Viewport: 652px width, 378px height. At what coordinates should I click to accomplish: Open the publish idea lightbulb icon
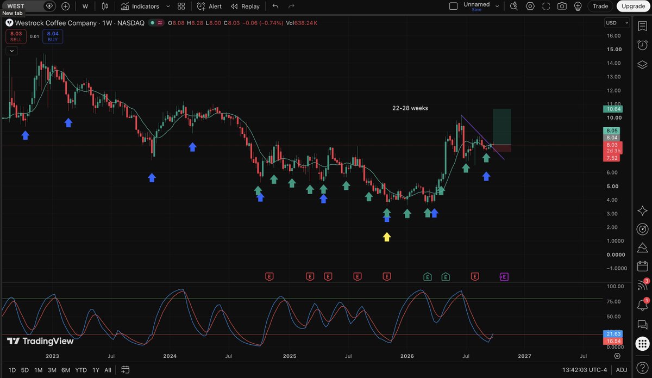point(578,6)
